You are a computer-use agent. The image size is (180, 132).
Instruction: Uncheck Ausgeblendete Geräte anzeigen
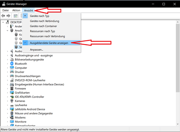(x=52, y=43)
